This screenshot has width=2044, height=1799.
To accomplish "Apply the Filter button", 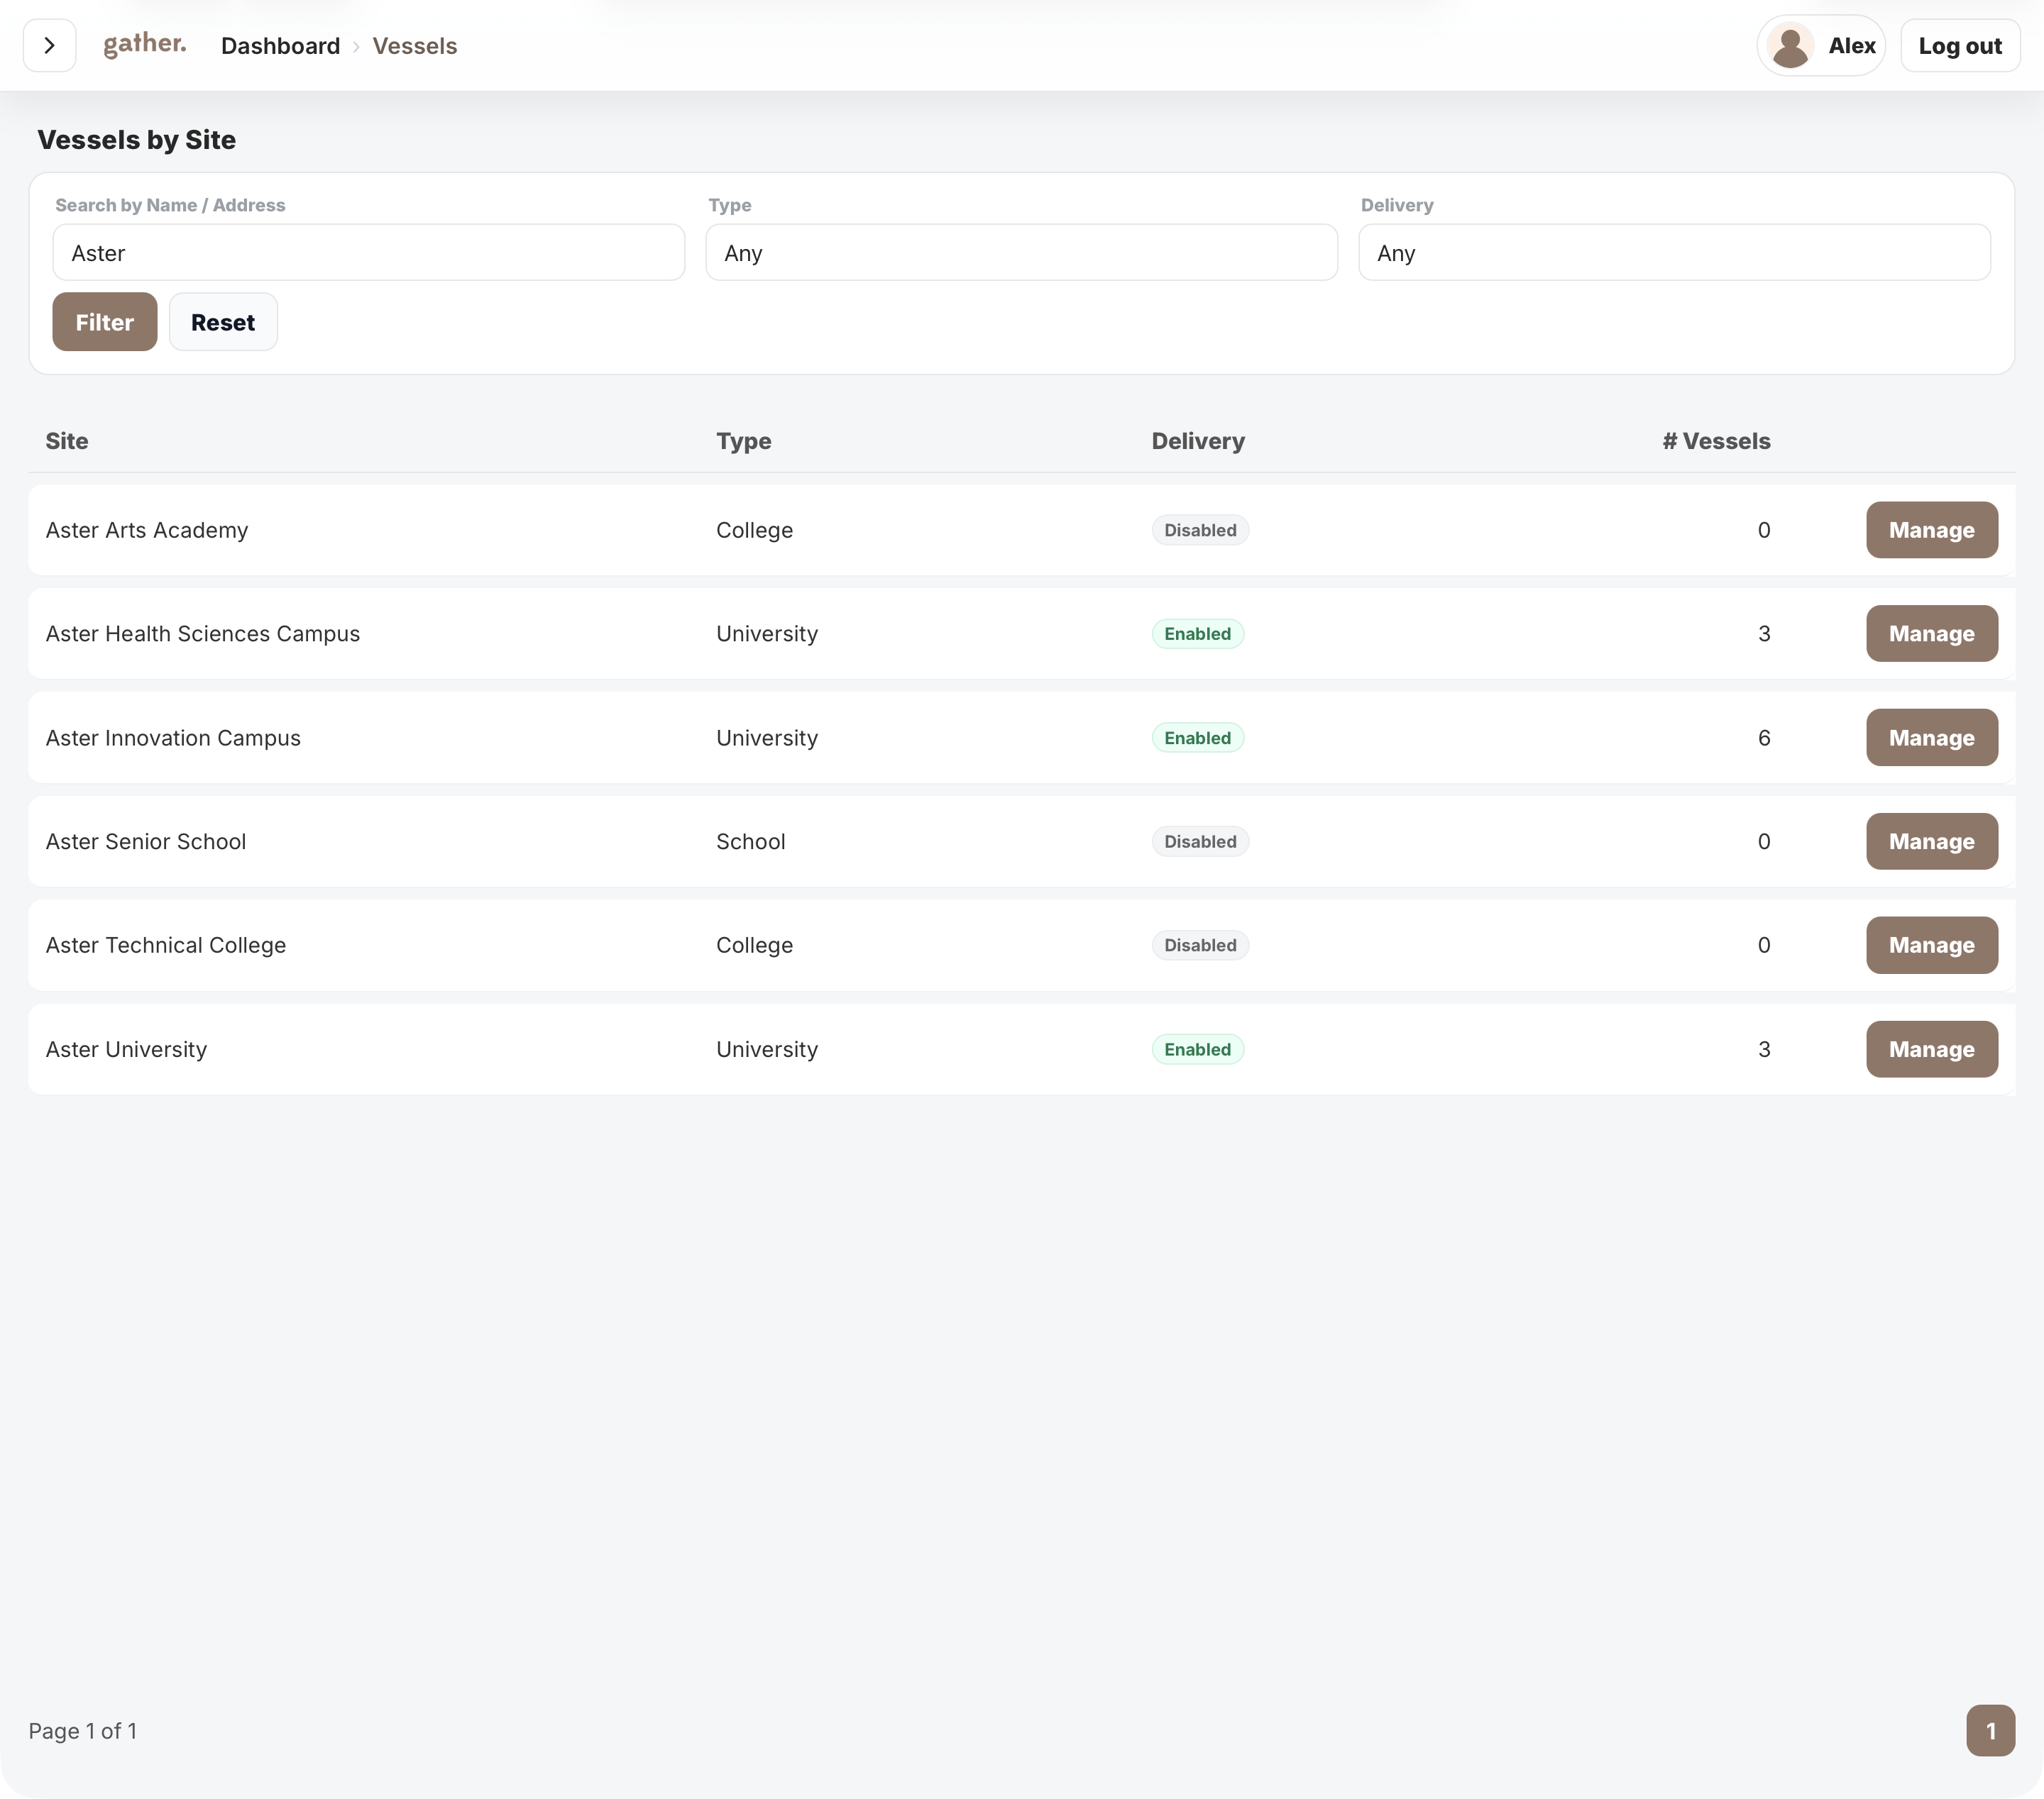I will pyautogui.click(x=105, y=322).
